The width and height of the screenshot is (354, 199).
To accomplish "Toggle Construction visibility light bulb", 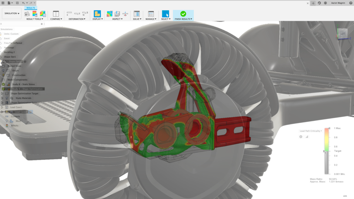I will (3, 75).
